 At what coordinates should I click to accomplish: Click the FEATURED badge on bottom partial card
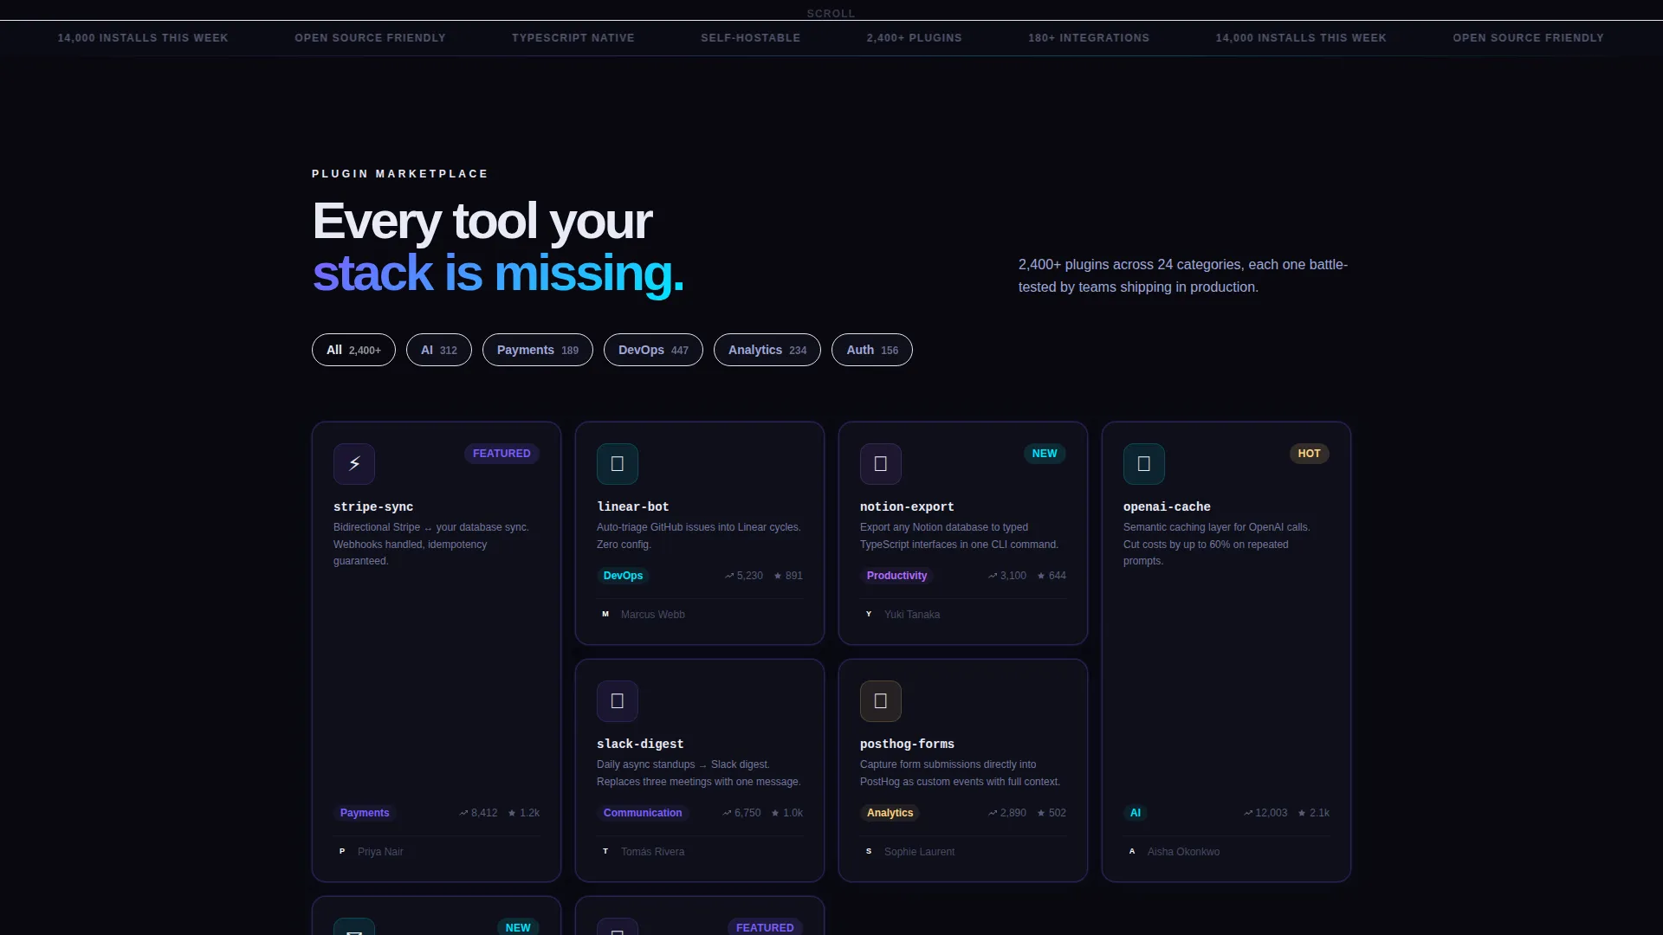pyautogui.click(x=765, y=927)
